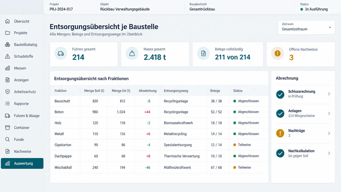Go to Projekte in the sidebar
Screen dimensions: 341x192
[x=22, y=33]
